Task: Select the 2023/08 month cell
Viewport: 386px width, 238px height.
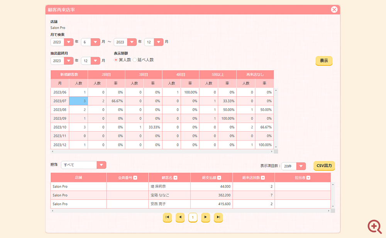Action: 60,110
